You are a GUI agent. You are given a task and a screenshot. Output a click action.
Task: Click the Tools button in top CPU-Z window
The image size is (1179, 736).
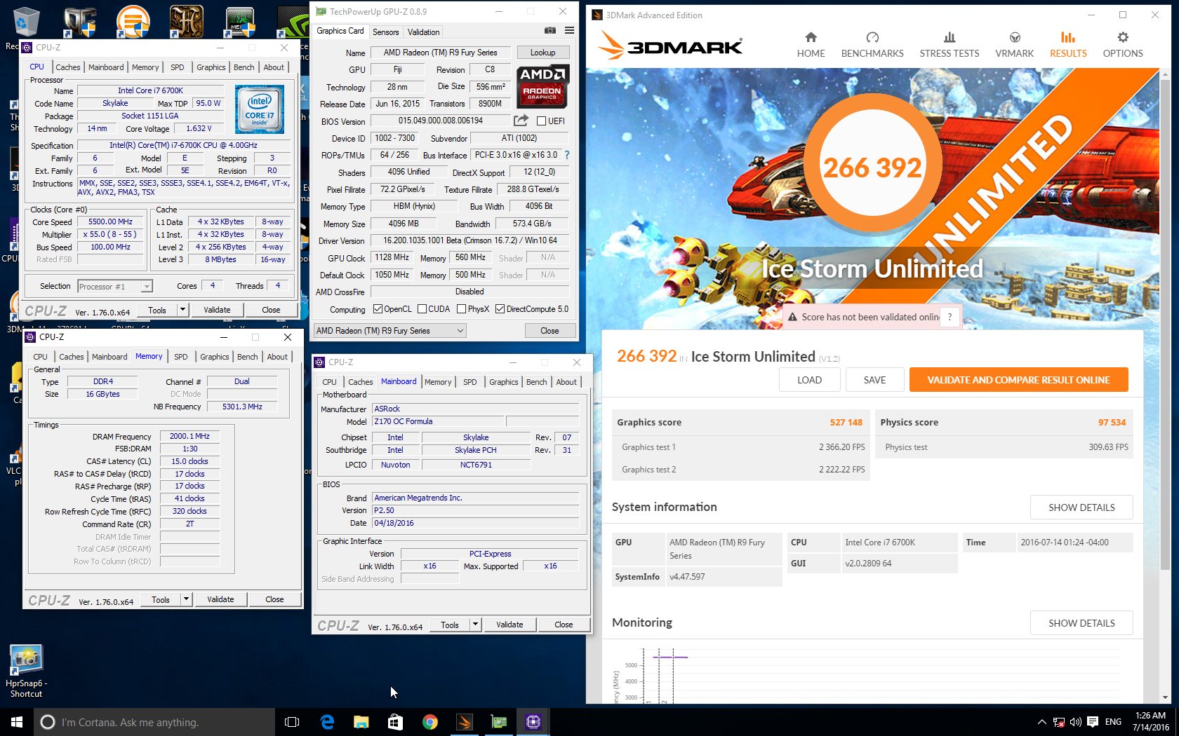157,310
